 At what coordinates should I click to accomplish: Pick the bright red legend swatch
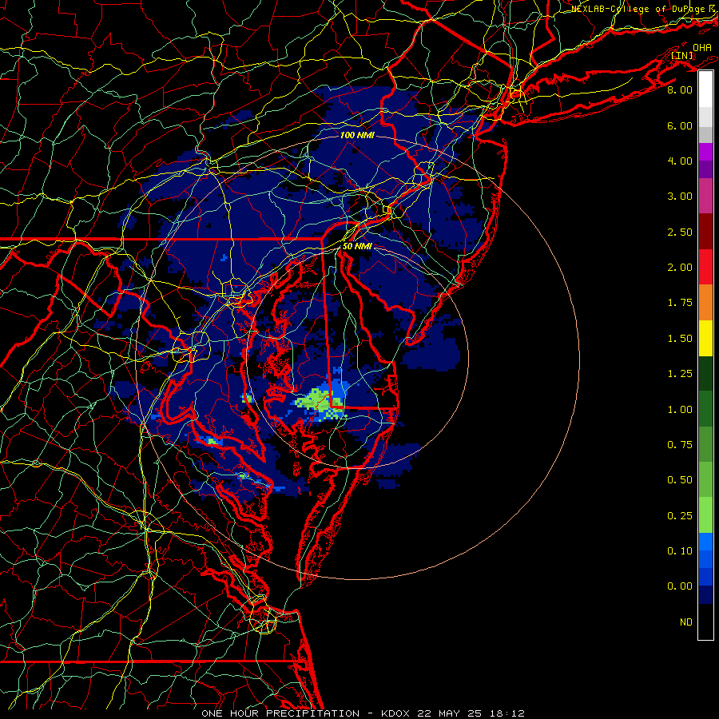point(705,267)
